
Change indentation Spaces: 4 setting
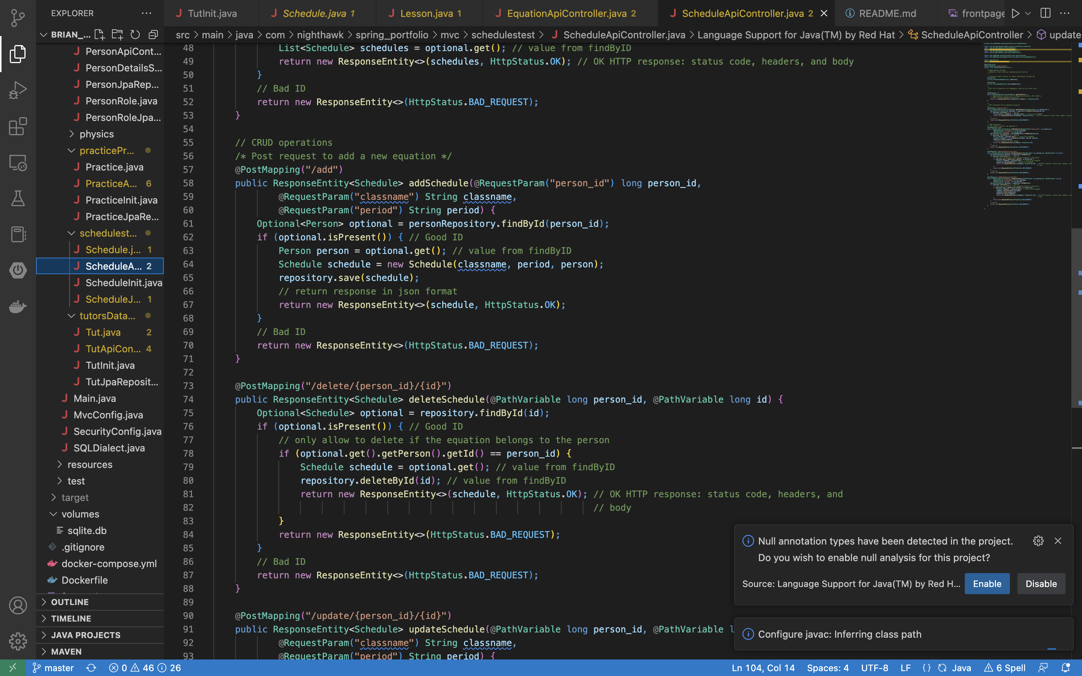pyautogui.click(x=828, y=667)
